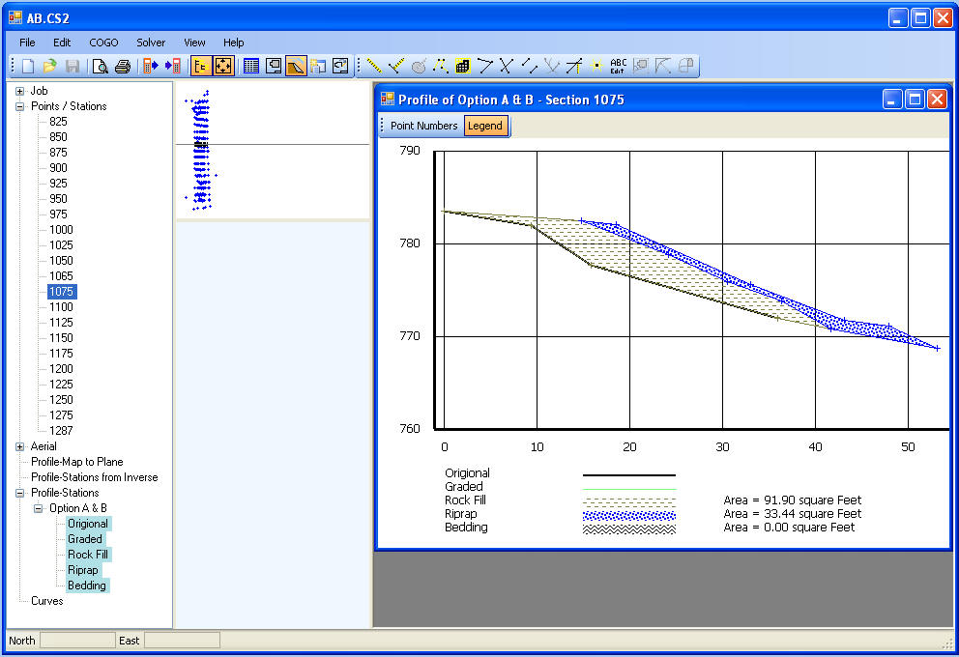The height and width of the screenshot is (657, 959).
Task: Open the Solver menu
Action: click(151, 43)
